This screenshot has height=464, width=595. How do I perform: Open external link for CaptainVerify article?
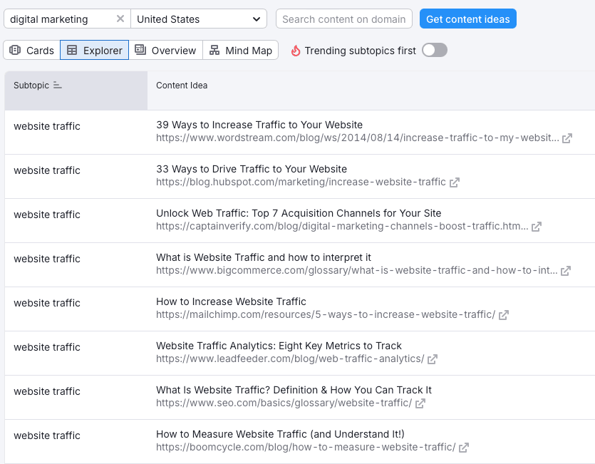(537, 227)
